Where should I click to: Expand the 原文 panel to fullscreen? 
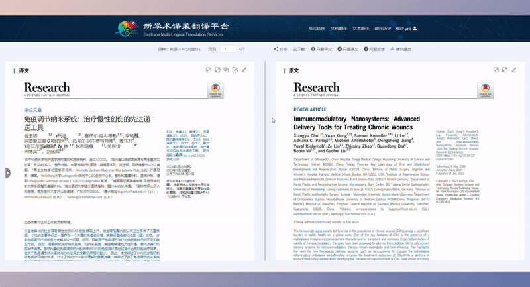[x=505, y=70]
